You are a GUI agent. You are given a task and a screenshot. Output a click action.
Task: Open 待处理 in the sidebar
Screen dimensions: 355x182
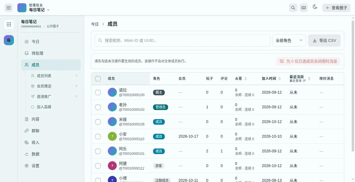coord(51,53)
